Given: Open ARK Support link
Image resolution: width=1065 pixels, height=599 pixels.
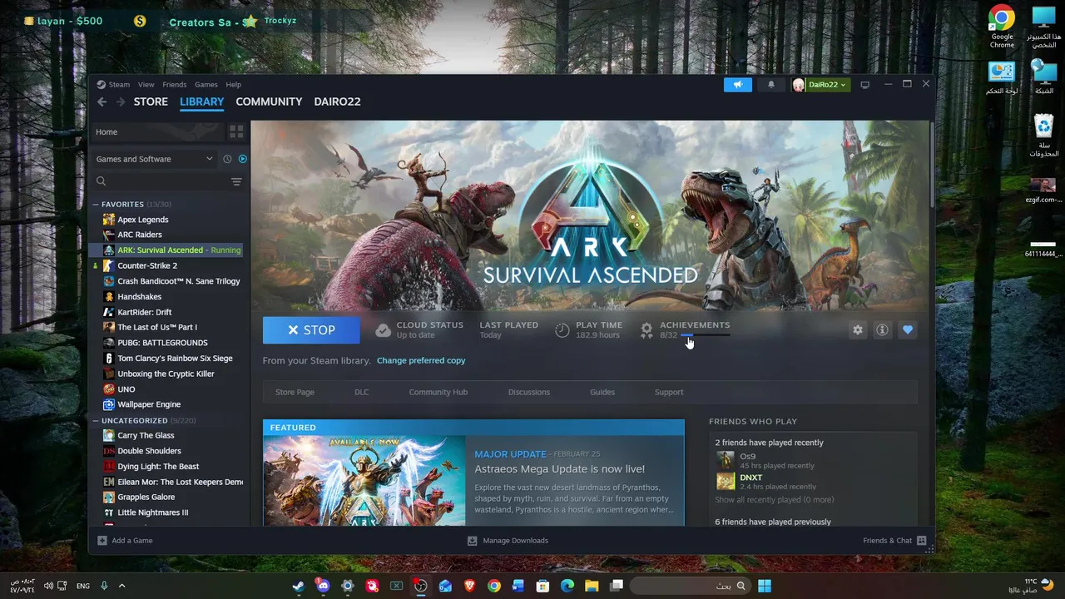Looking at the screenshot, I should [x=668, y=392].
